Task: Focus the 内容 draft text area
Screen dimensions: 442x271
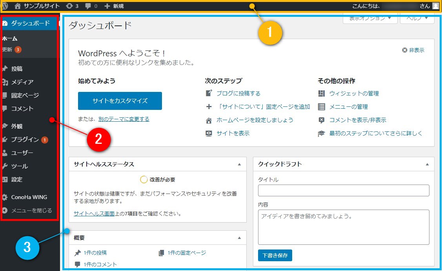Action: click(x=344, y=227)
